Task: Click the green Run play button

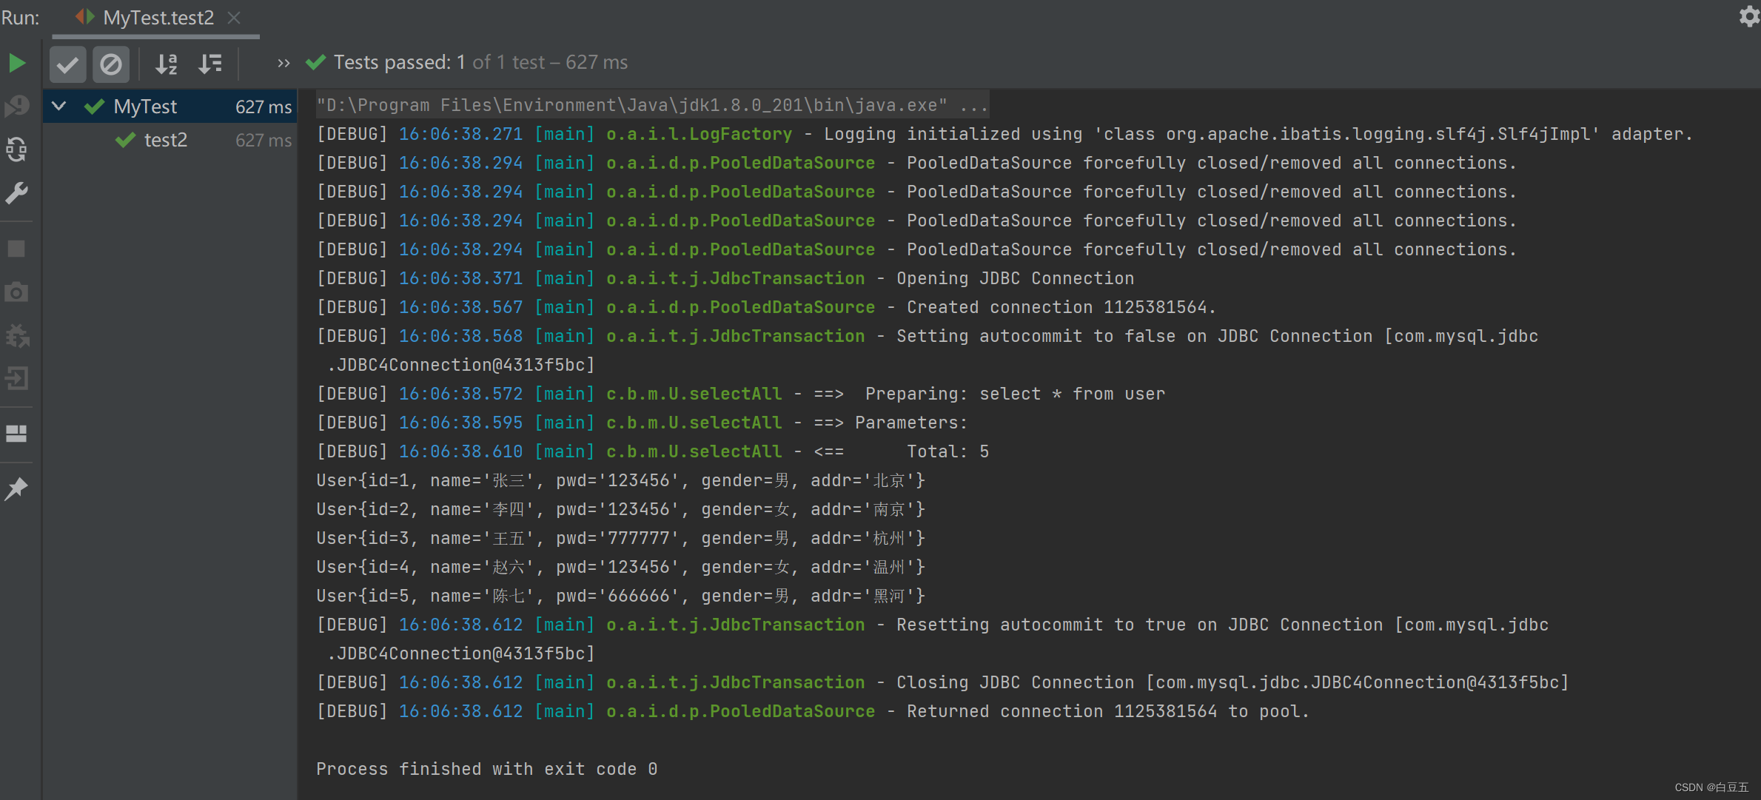Action: (16, 63)
